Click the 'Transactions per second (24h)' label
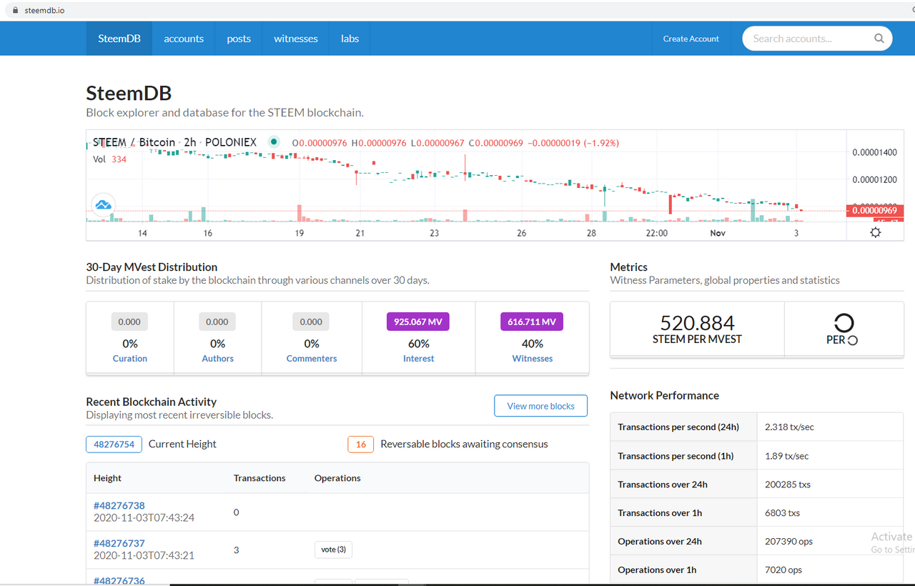The image size is (915, 586). click(x=678, y=427)
